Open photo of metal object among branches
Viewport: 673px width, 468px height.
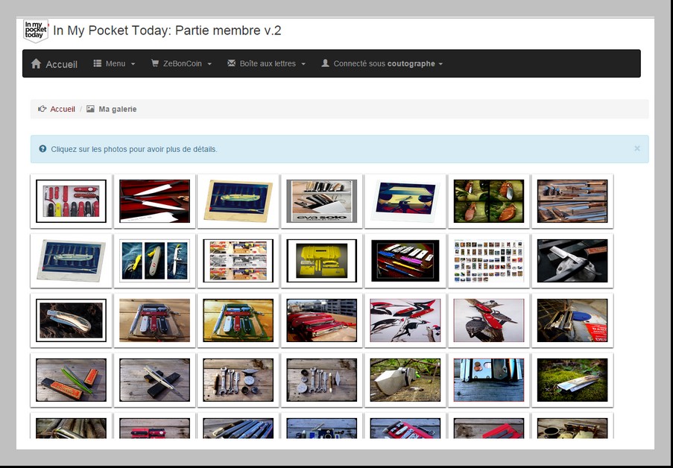coord(405,380)
